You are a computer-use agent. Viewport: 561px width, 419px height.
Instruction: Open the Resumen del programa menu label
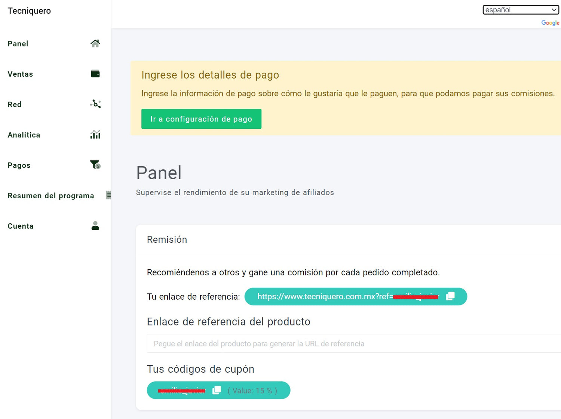tap(51, 196)
